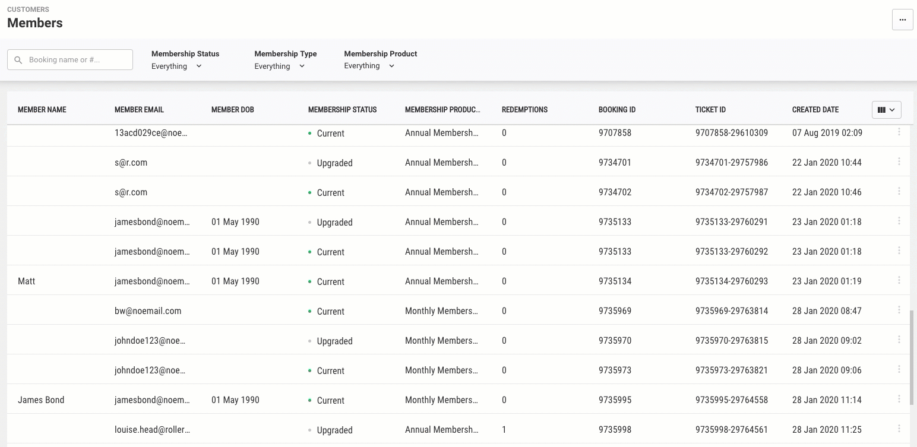
Task: Click booking ID 9734702
Action: (615, 192)
